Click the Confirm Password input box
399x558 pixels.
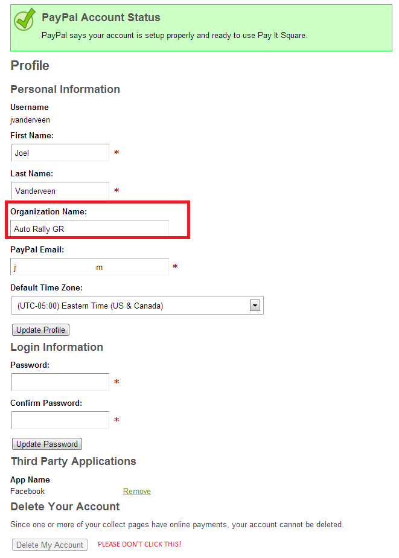pos(60,420)
